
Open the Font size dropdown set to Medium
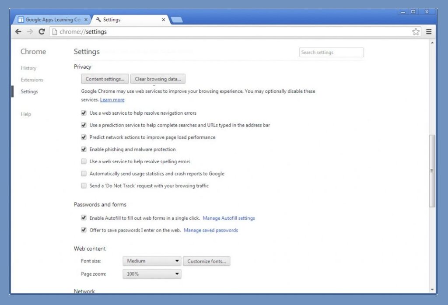click(152, 261)
